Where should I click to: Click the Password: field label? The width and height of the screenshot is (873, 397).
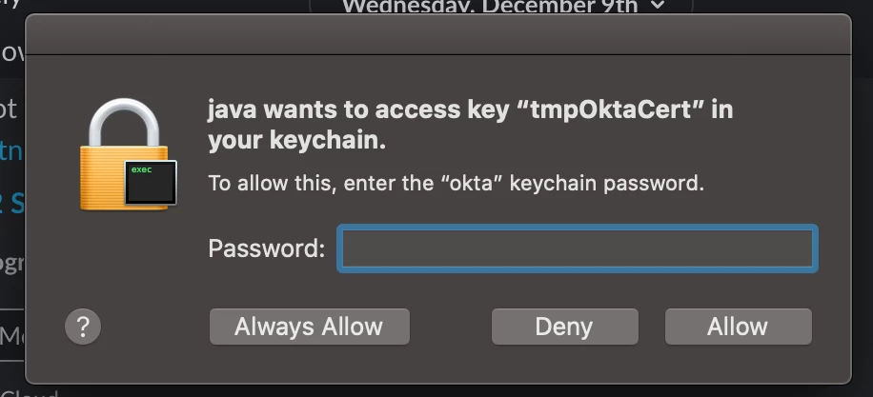point(266,248)
